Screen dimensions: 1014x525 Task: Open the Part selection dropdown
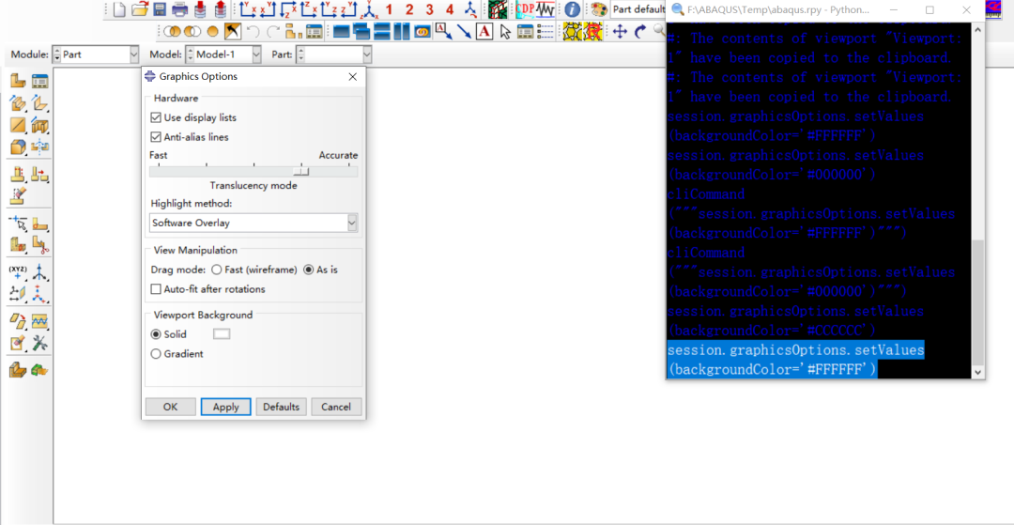click(367, 55)
